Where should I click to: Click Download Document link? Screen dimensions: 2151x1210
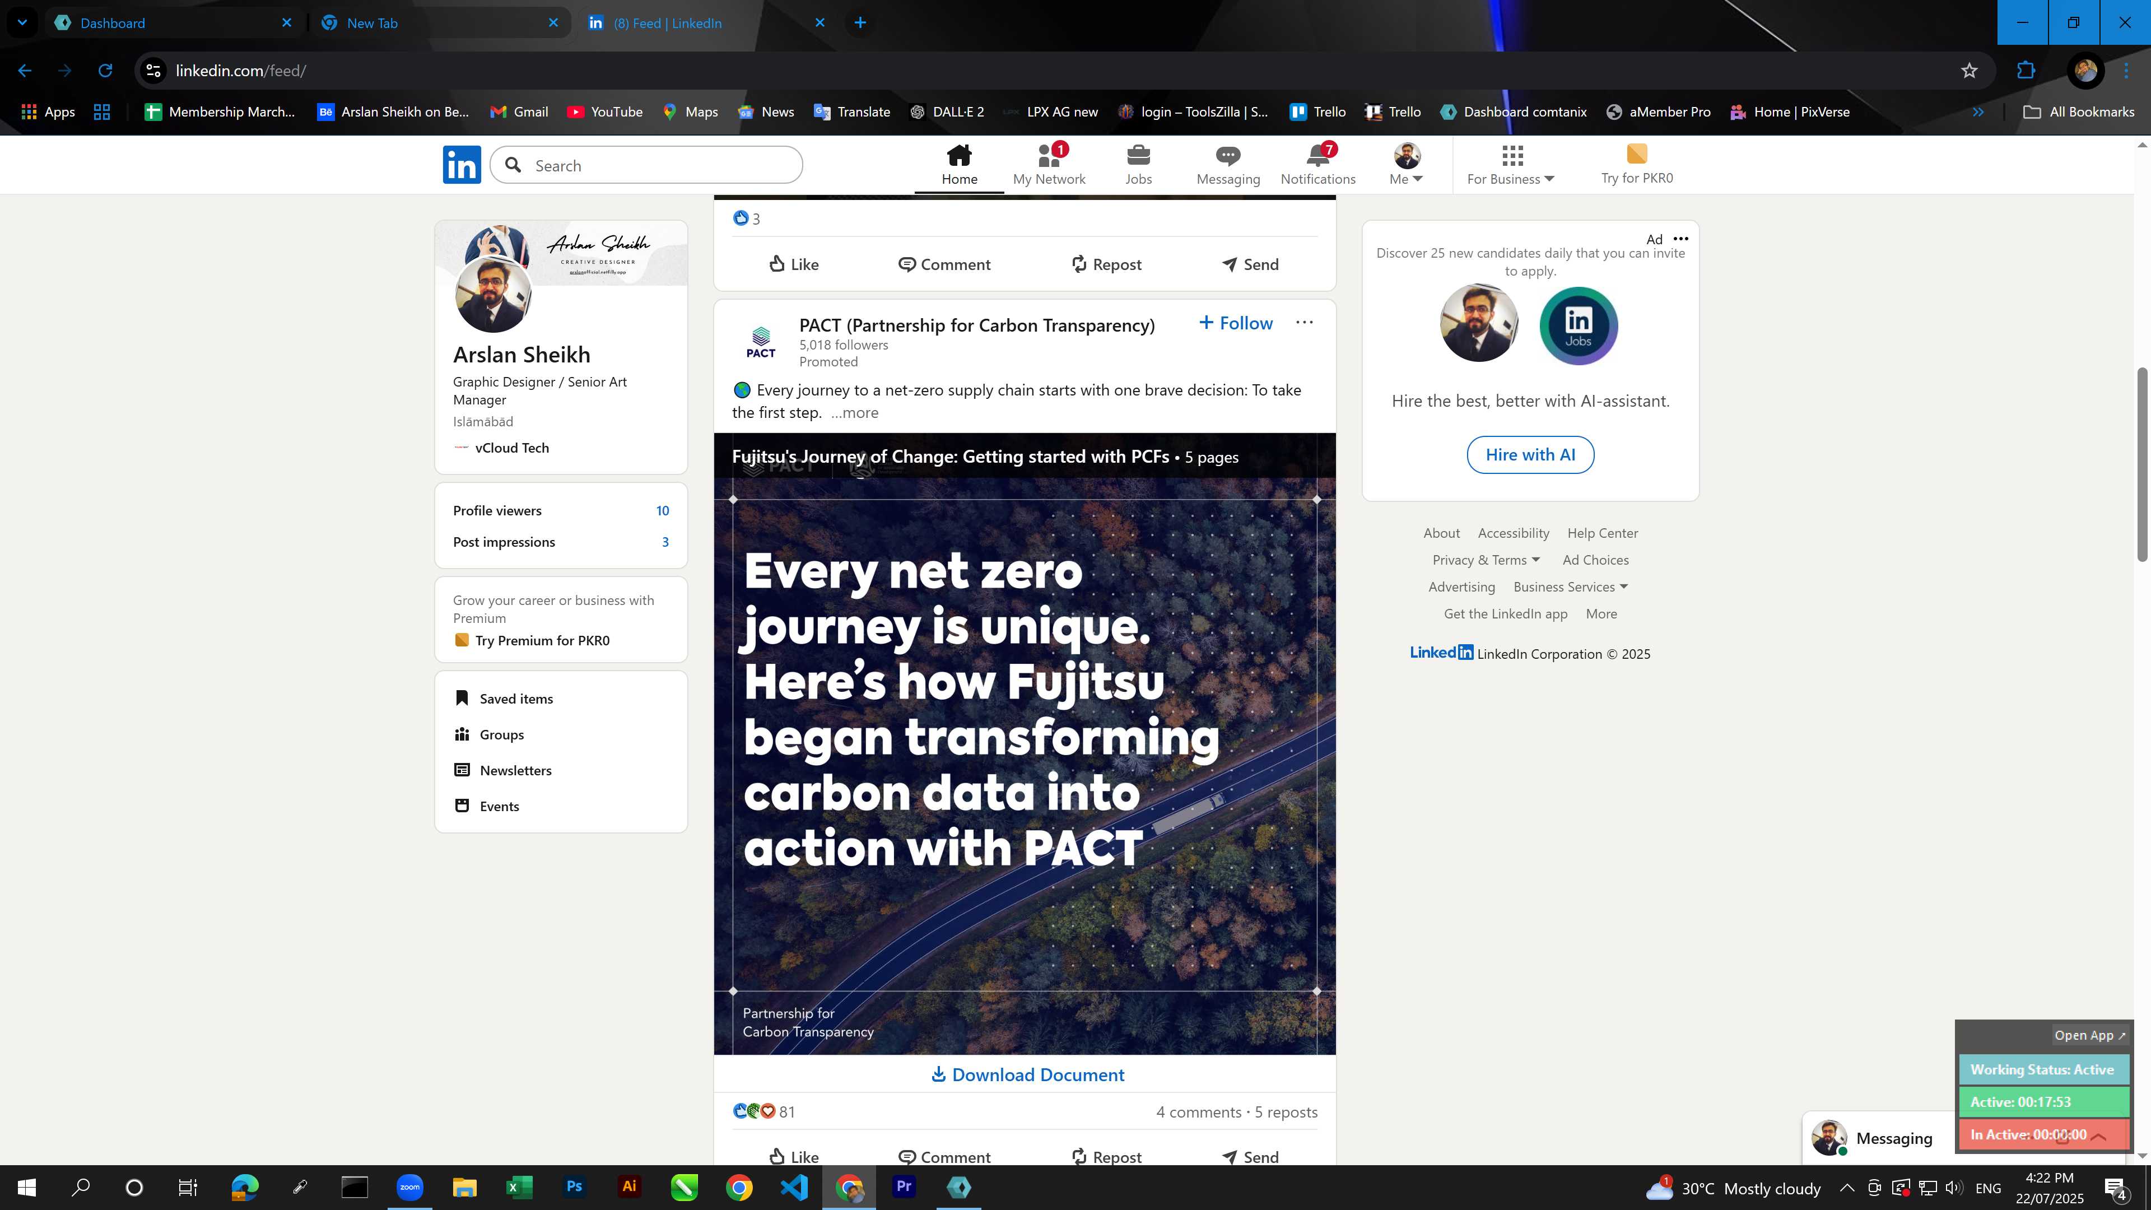(1027, 1075)
